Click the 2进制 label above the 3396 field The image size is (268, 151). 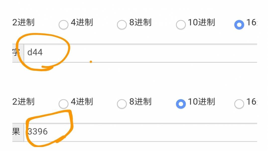(x=23, y=102)
